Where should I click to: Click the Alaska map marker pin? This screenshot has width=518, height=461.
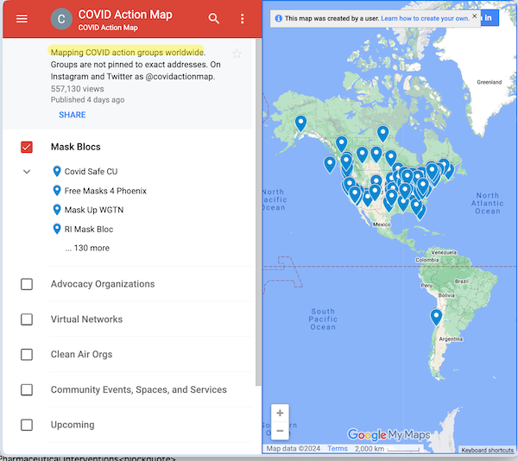[x=300, y=123]
